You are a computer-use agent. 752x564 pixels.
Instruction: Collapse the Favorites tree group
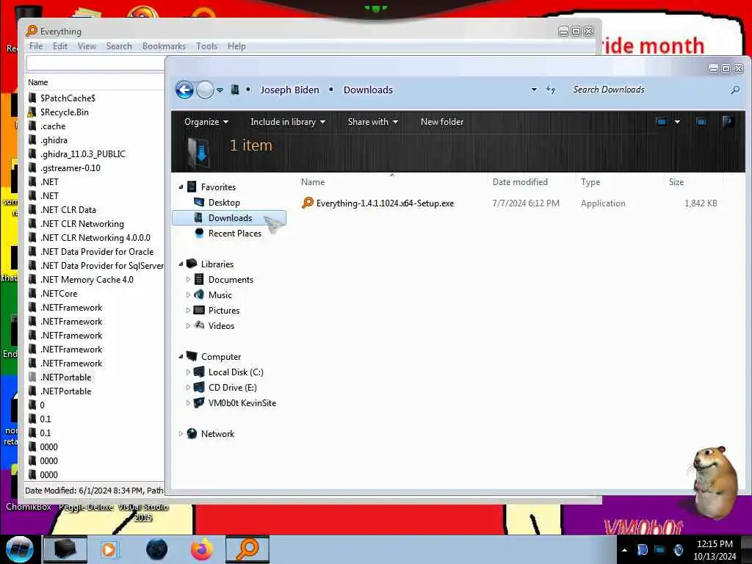pos(181,187)
